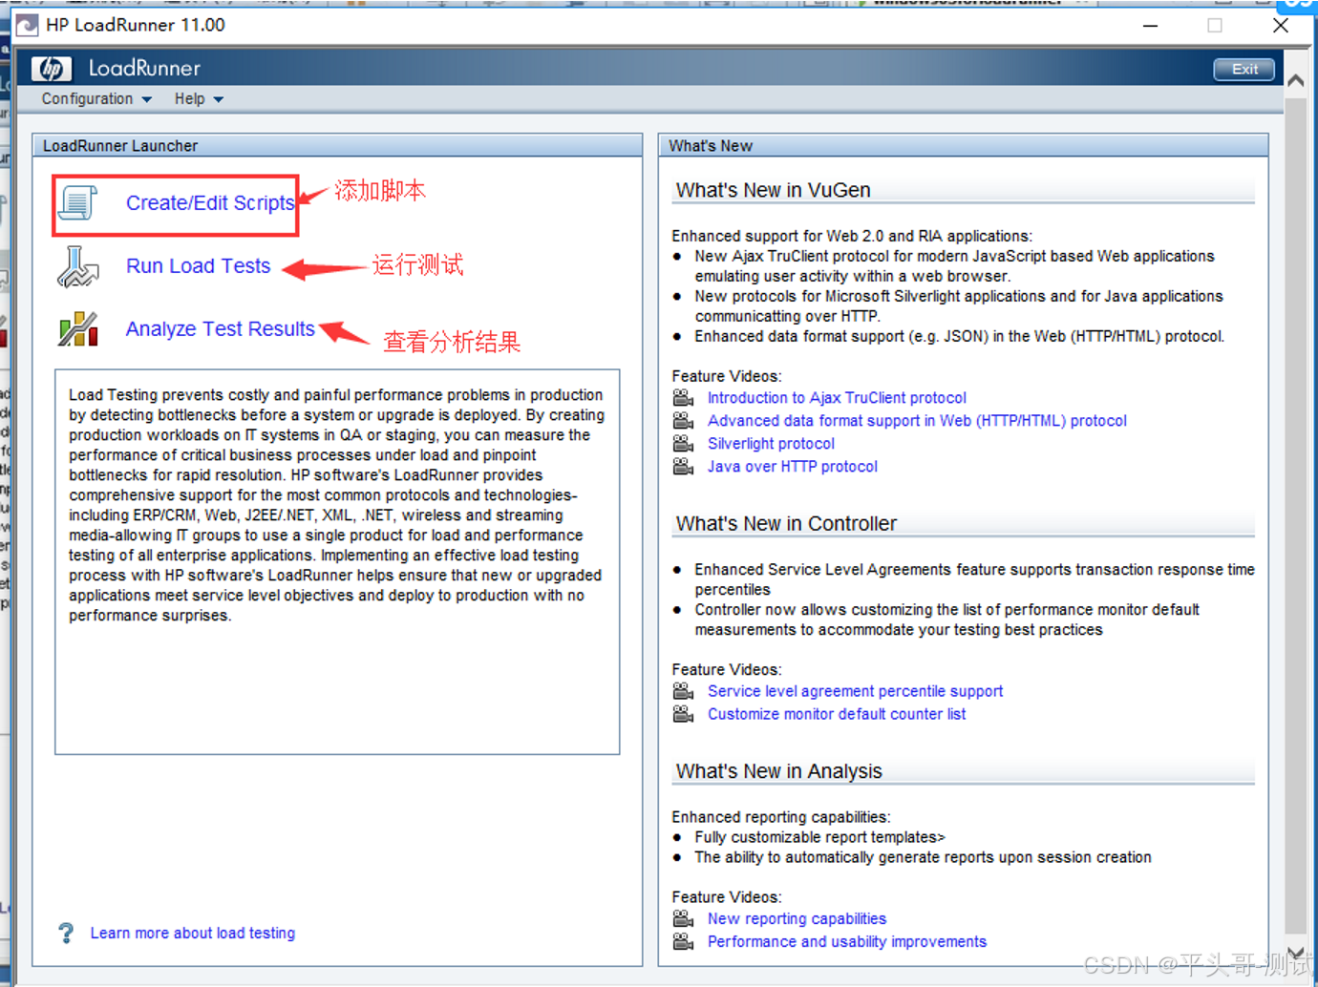The width and height of the screenshot is (1318, 987).
Task: Click the video icon beside Customize monitor default counter
Action: coord(683,713)
